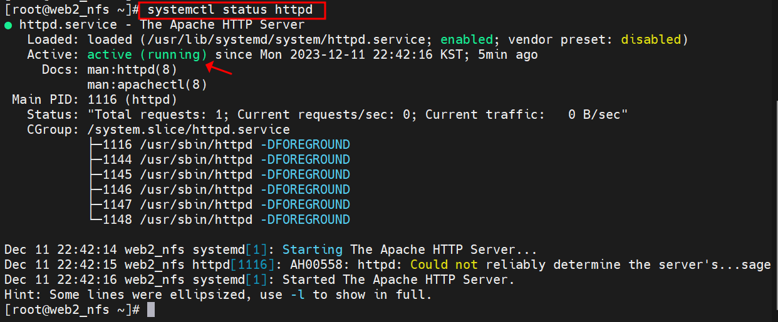Click the typed command 'systemctl status httpd'
The width and height of the screenshot is (778, 322).
tap(230, 10)
